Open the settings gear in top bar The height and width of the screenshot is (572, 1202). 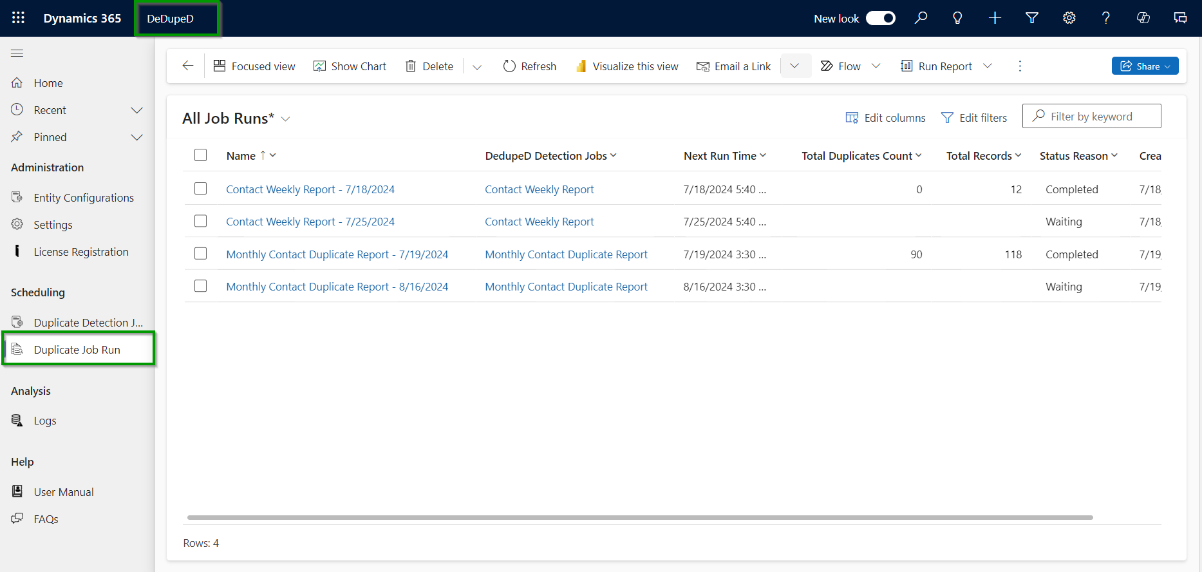pos(1069,18)
